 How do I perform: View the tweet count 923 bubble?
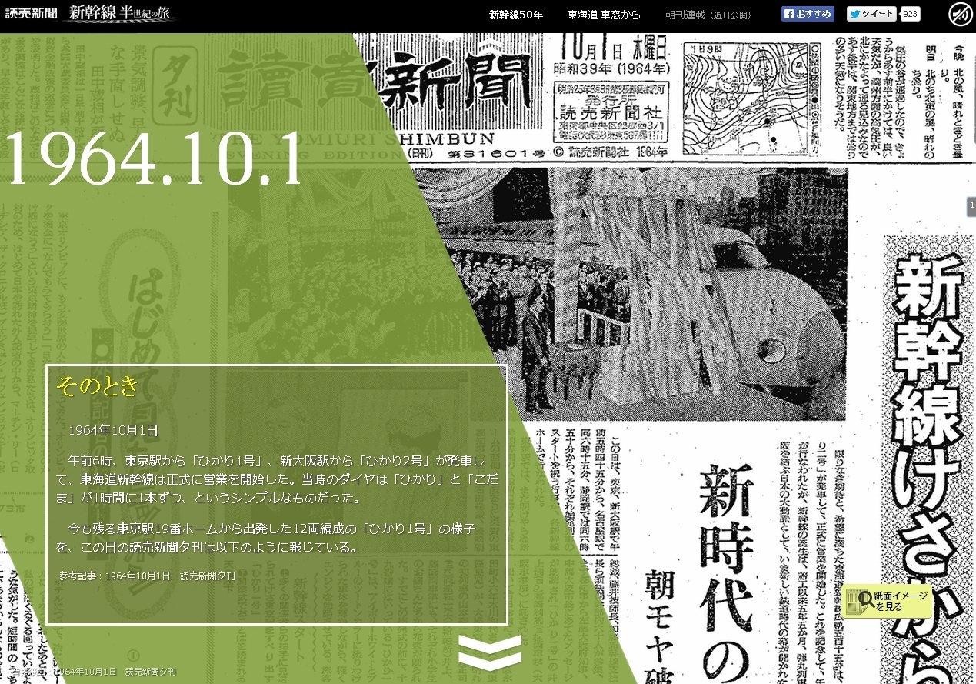pyautogui.click(x=910, y=14)
